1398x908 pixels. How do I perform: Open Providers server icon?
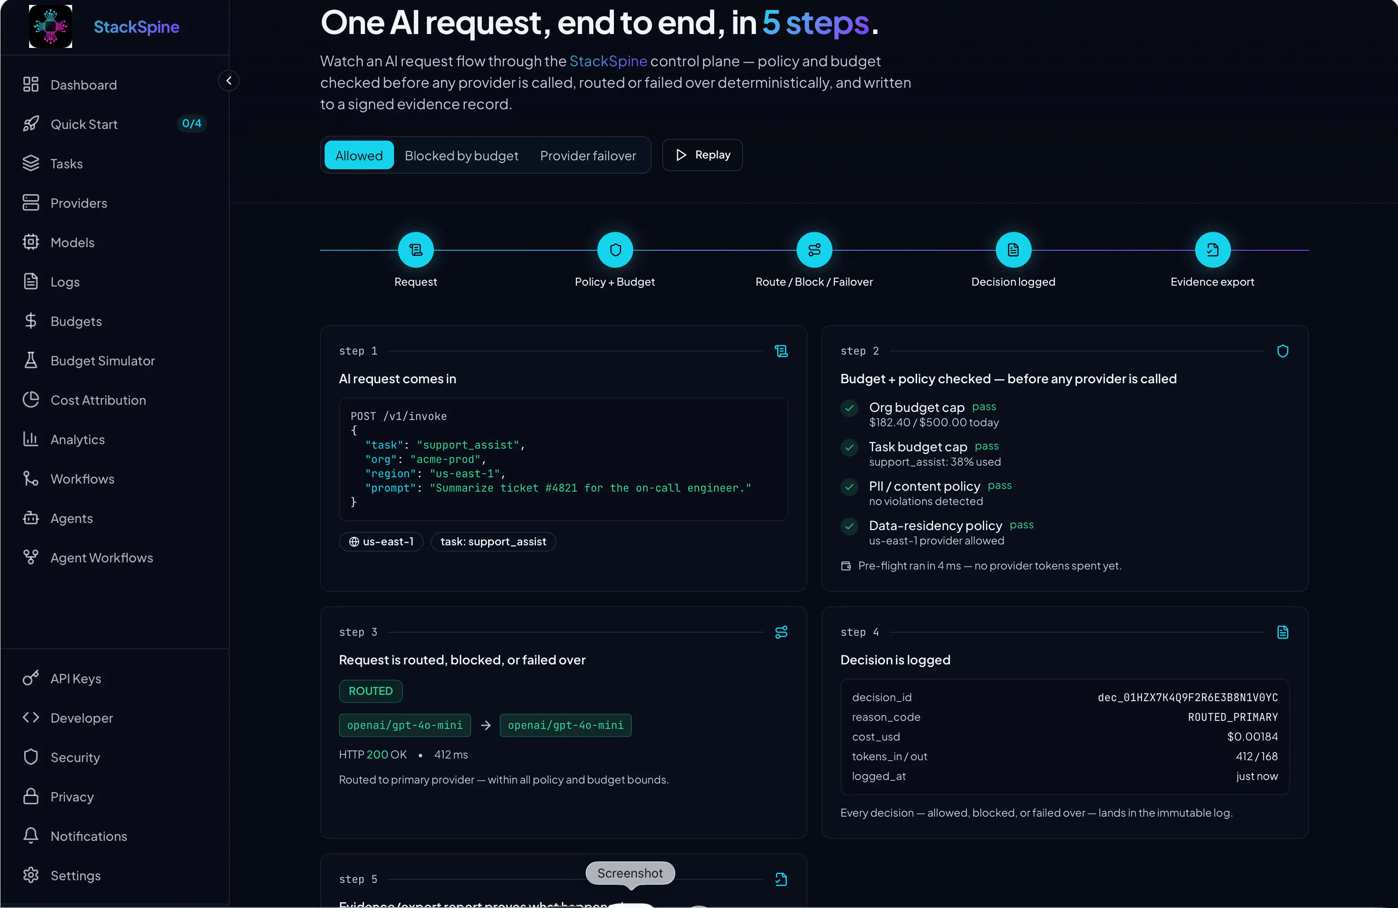click(30, 203)
